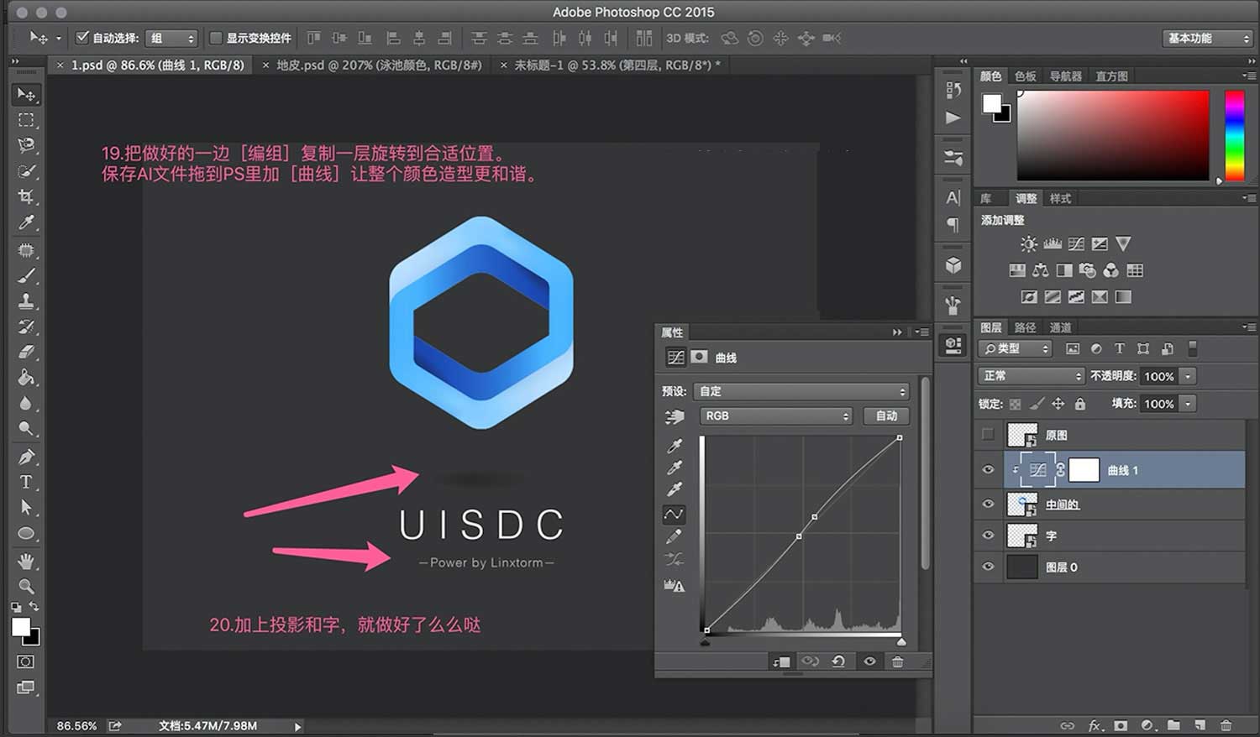The width and height of the screenshot is (1260, 737).
Task: Select the Brush tool
Action: [26, 275]
